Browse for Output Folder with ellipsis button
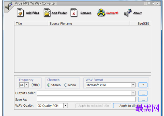This screenshot has width=164, height=116. click(143, 93)
